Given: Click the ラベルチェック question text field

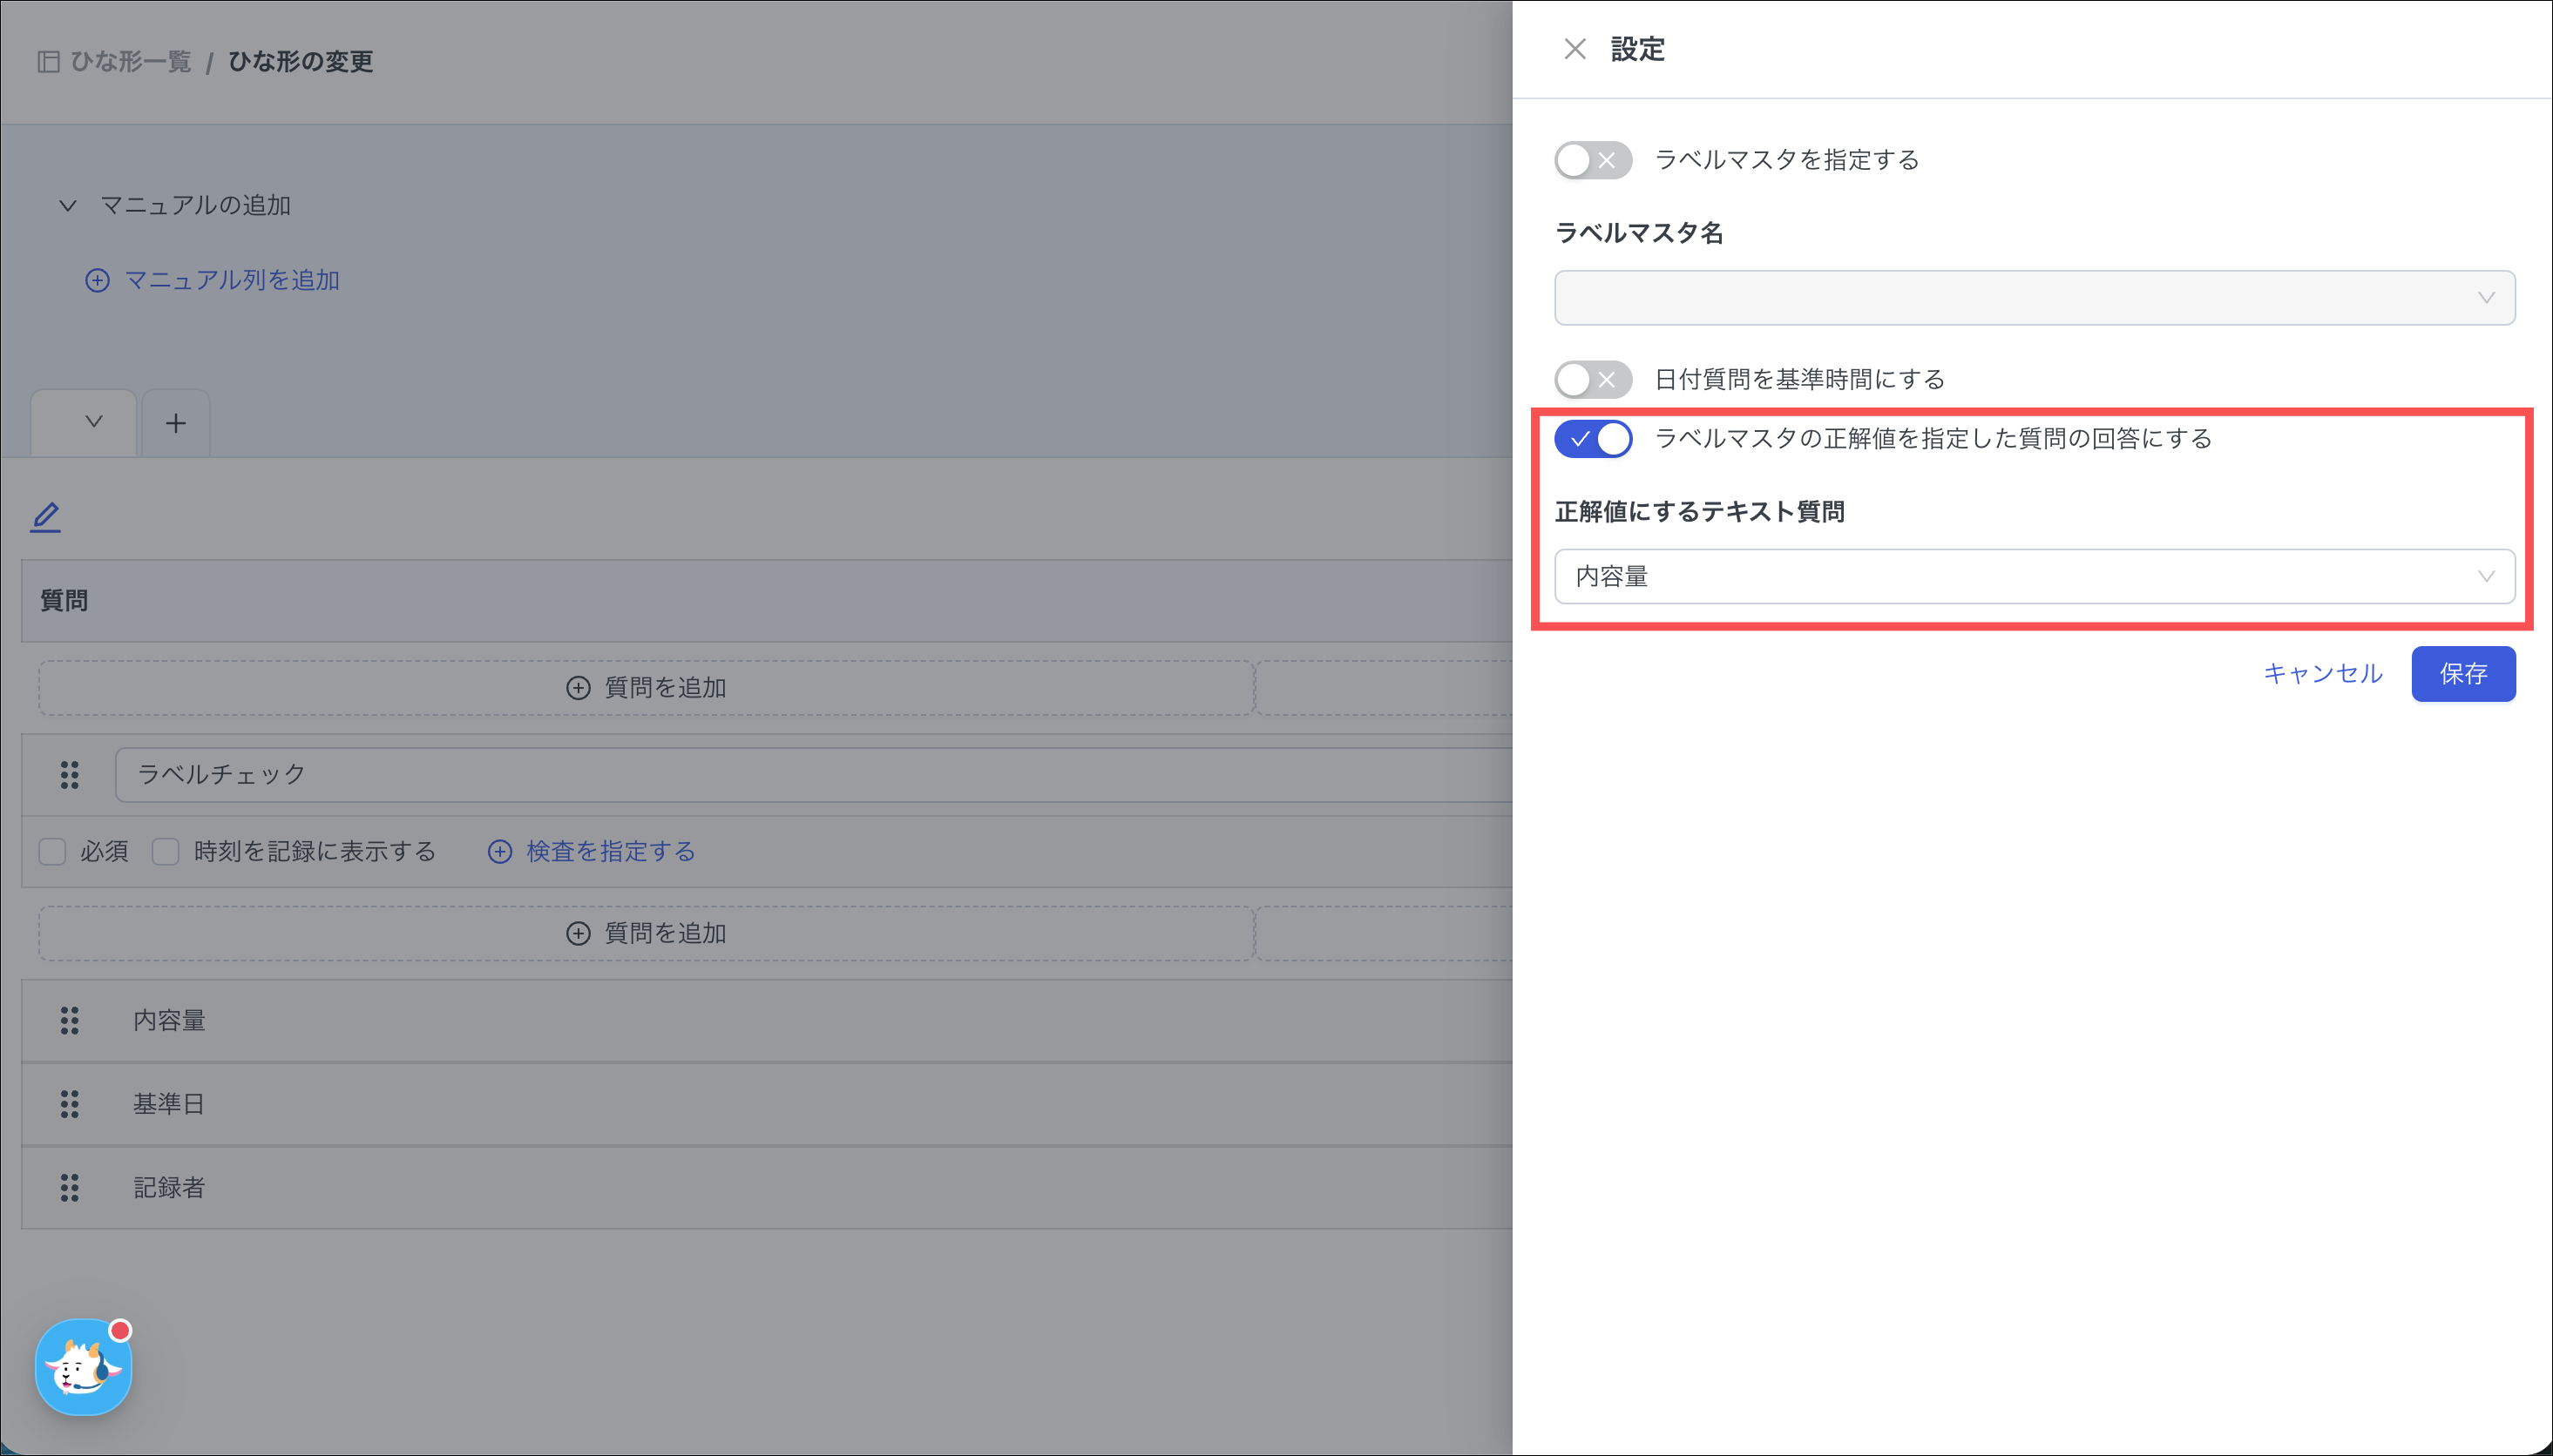Looking at the screenshot, I should 810,775.
